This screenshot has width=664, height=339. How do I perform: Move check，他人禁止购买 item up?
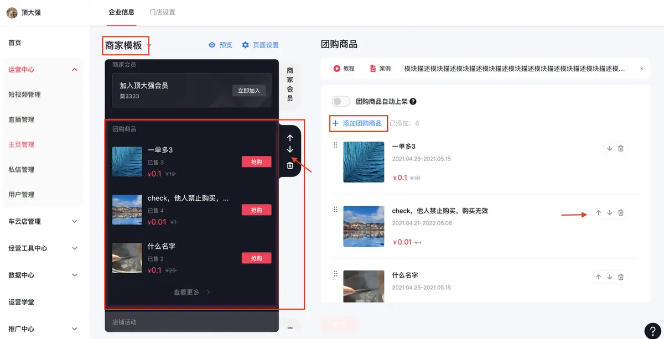point(598,213)
